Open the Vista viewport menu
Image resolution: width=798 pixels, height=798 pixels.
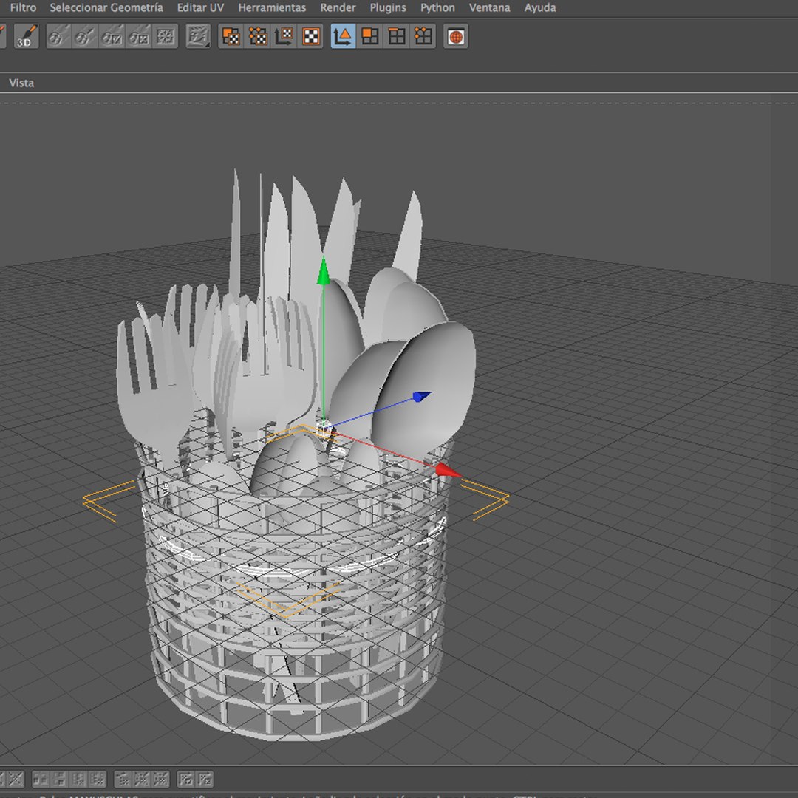click(21, 83)
